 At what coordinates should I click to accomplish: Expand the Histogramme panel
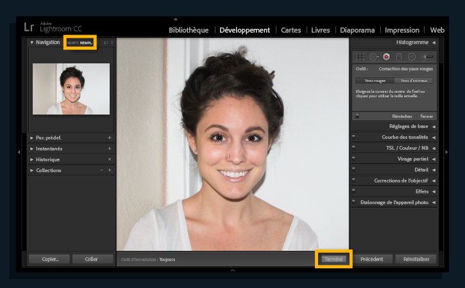click(x=434, y=42)
